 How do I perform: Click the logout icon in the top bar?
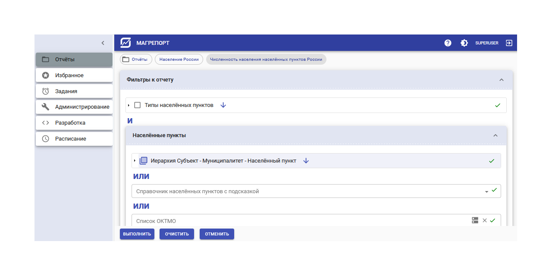tap(509, 43)
